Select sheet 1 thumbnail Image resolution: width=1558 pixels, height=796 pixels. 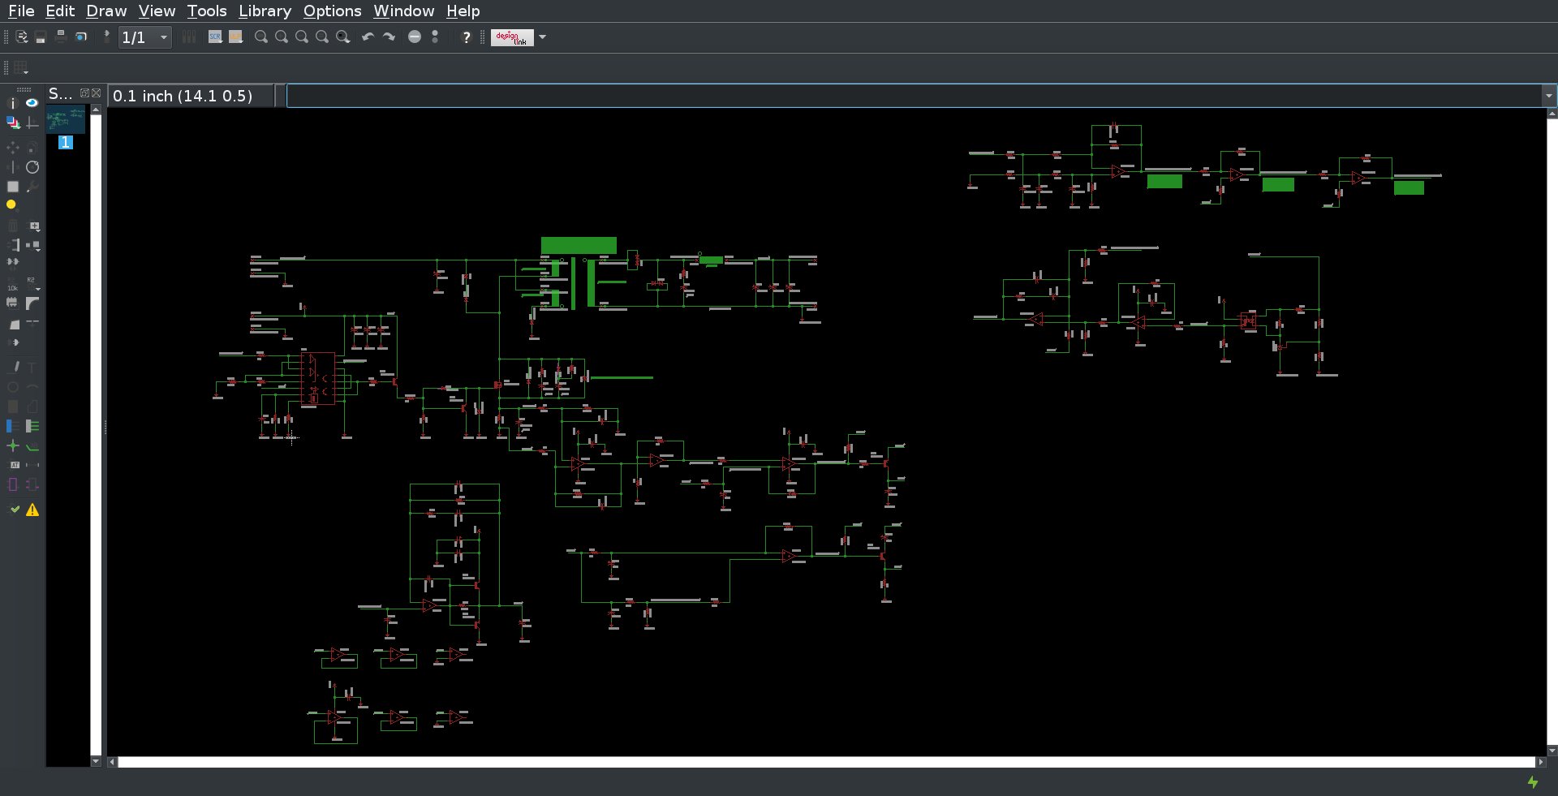[x=66, y=122]
